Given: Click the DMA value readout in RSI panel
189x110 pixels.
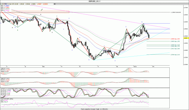Looking at the screenshot, I should click(5, 102).
